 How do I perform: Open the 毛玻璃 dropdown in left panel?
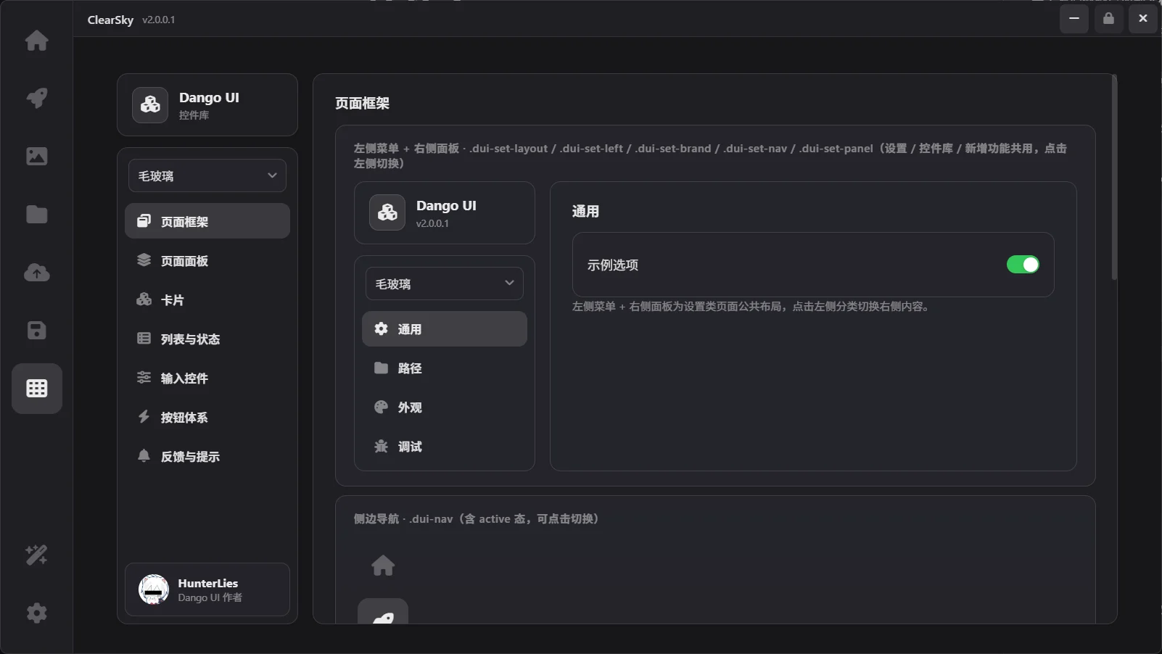click(207, 175)
